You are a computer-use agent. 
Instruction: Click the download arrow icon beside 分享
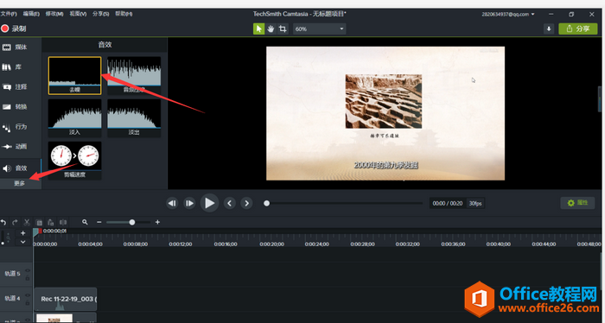coord(549,28)
